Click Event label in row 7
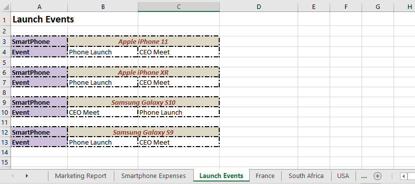Viewport: 415px width, 184px height. [39, 82]
